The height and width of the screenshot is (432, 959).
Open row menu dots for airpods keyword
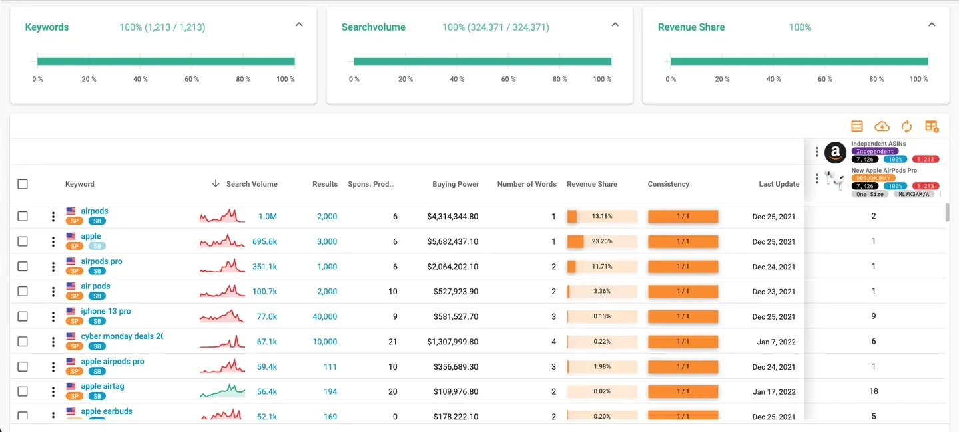[53, 217]
